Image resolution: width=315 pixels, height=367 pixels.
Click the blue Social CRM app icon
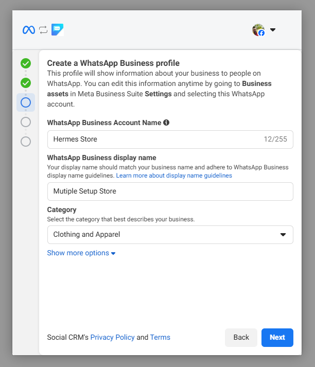pos(57,30)
